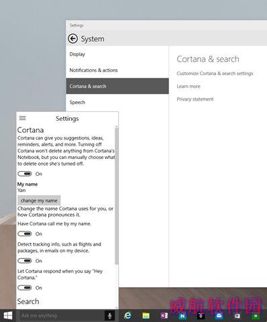Select Display in the System sidebar
267x322 pixels.
117,54
